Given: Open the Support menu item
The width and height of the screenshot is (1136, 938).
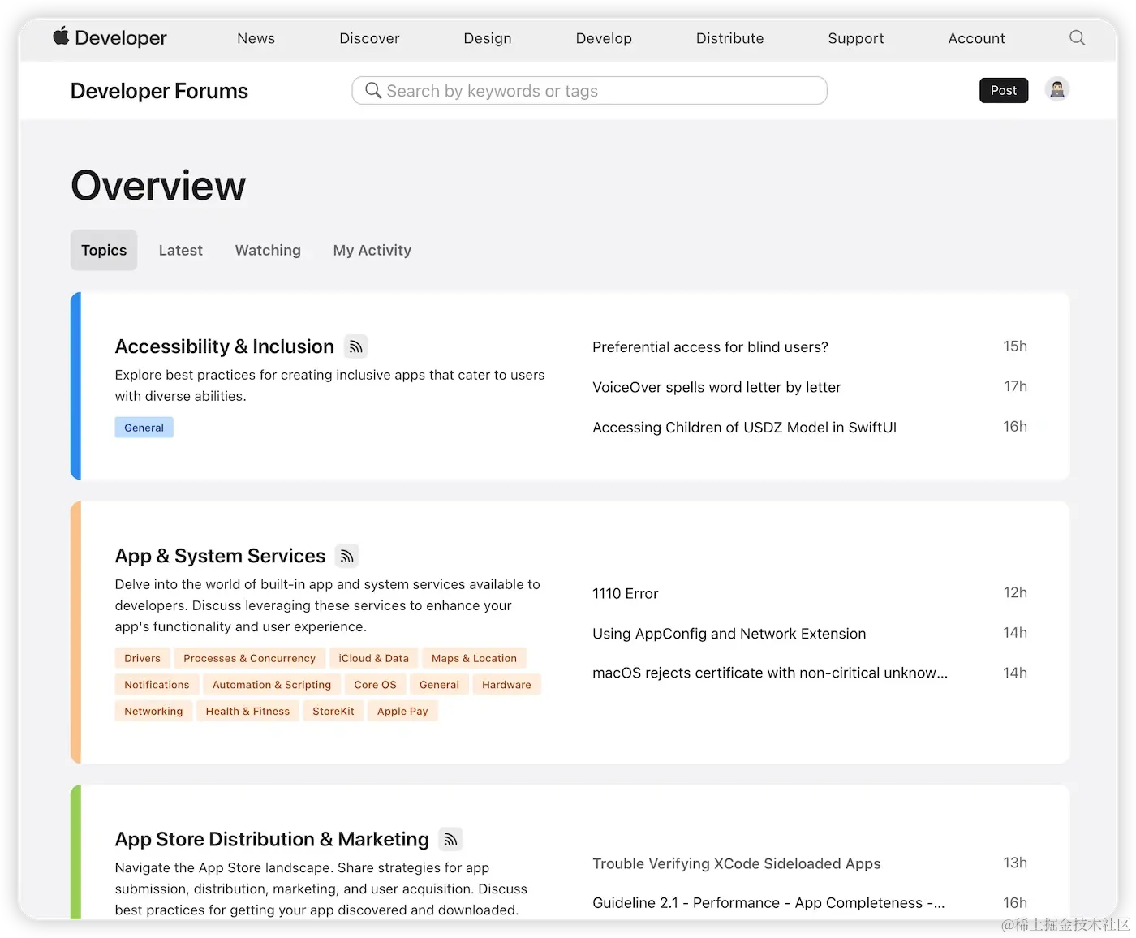Looking at the screenshot, I should point(855,38).
